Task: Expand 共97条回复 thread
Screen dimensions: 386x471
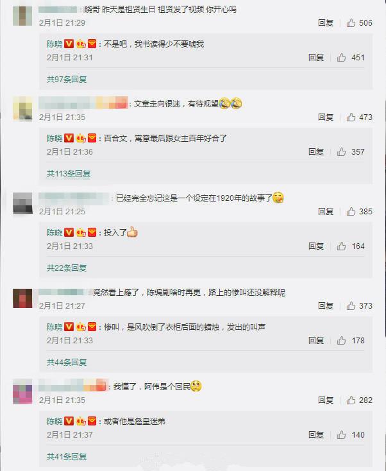Action: click(67, 80)
